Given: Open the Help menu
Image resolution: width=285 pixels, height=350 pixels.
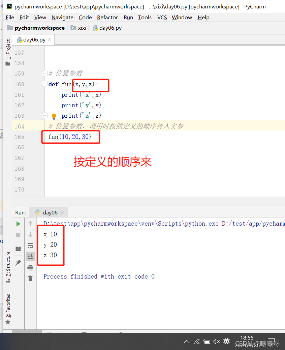Looking at the screenshot, I should [203, 18].
